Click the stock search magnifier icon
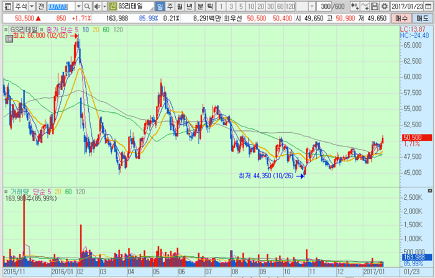The image size is (435, 278). tap(86, 6)
